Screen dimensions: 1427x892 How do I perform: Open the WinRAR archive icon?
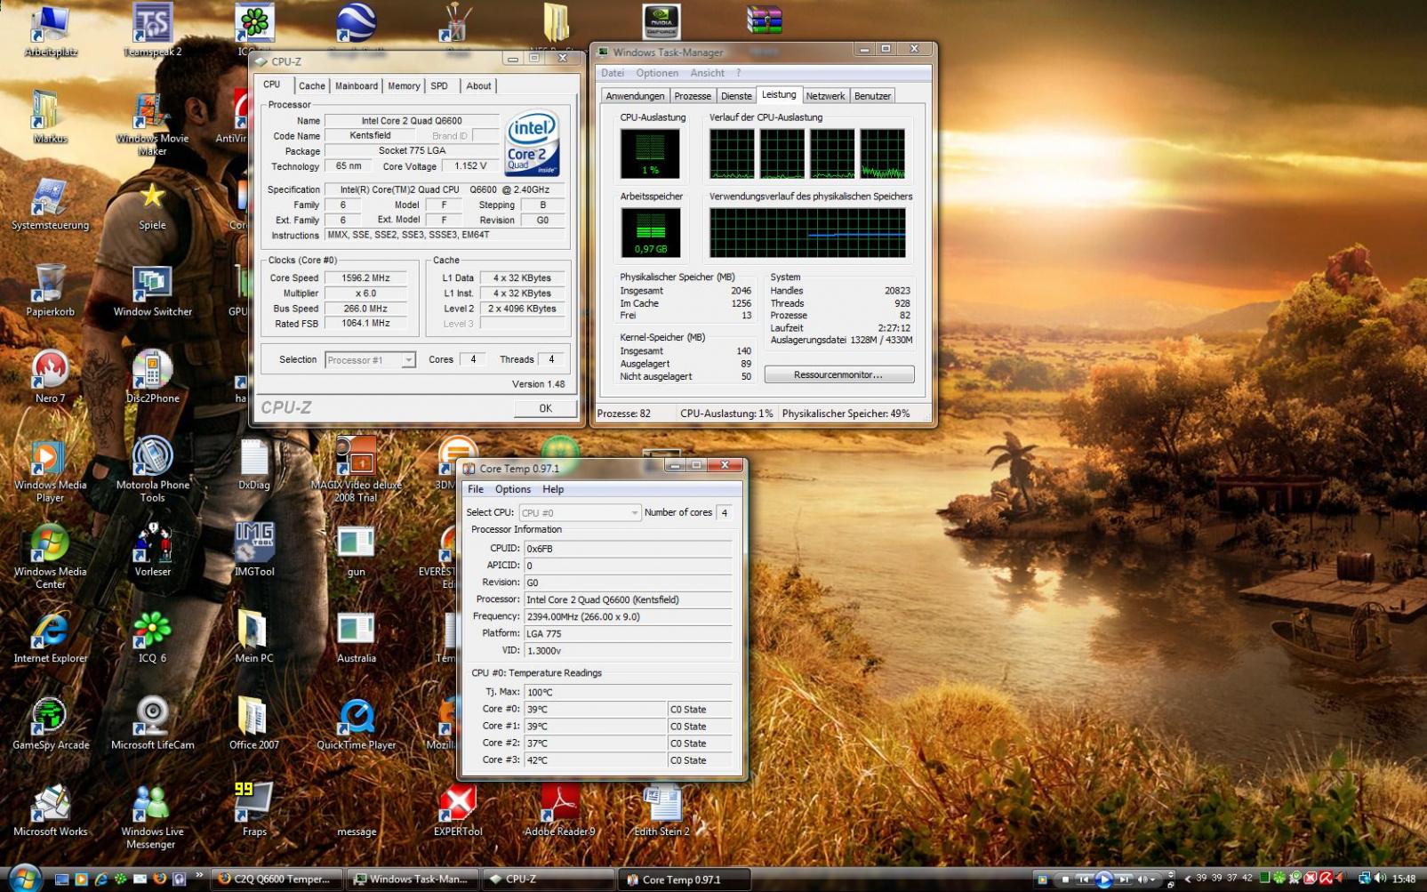tap(764, 20)
